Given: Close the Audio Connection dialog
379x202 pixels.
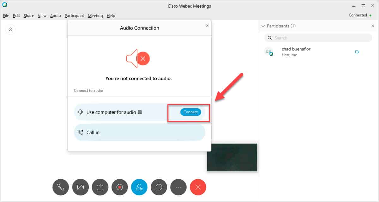Looking at the screenshot, I should [x=207, y=26].
